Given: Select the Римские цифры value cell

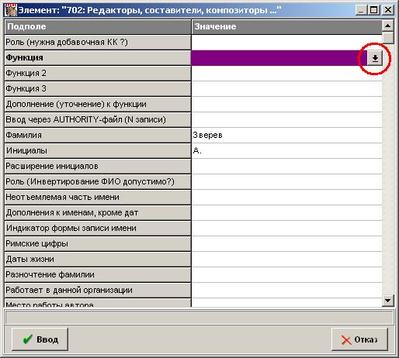Looking at the screenshot, I should tap(286, 244).
